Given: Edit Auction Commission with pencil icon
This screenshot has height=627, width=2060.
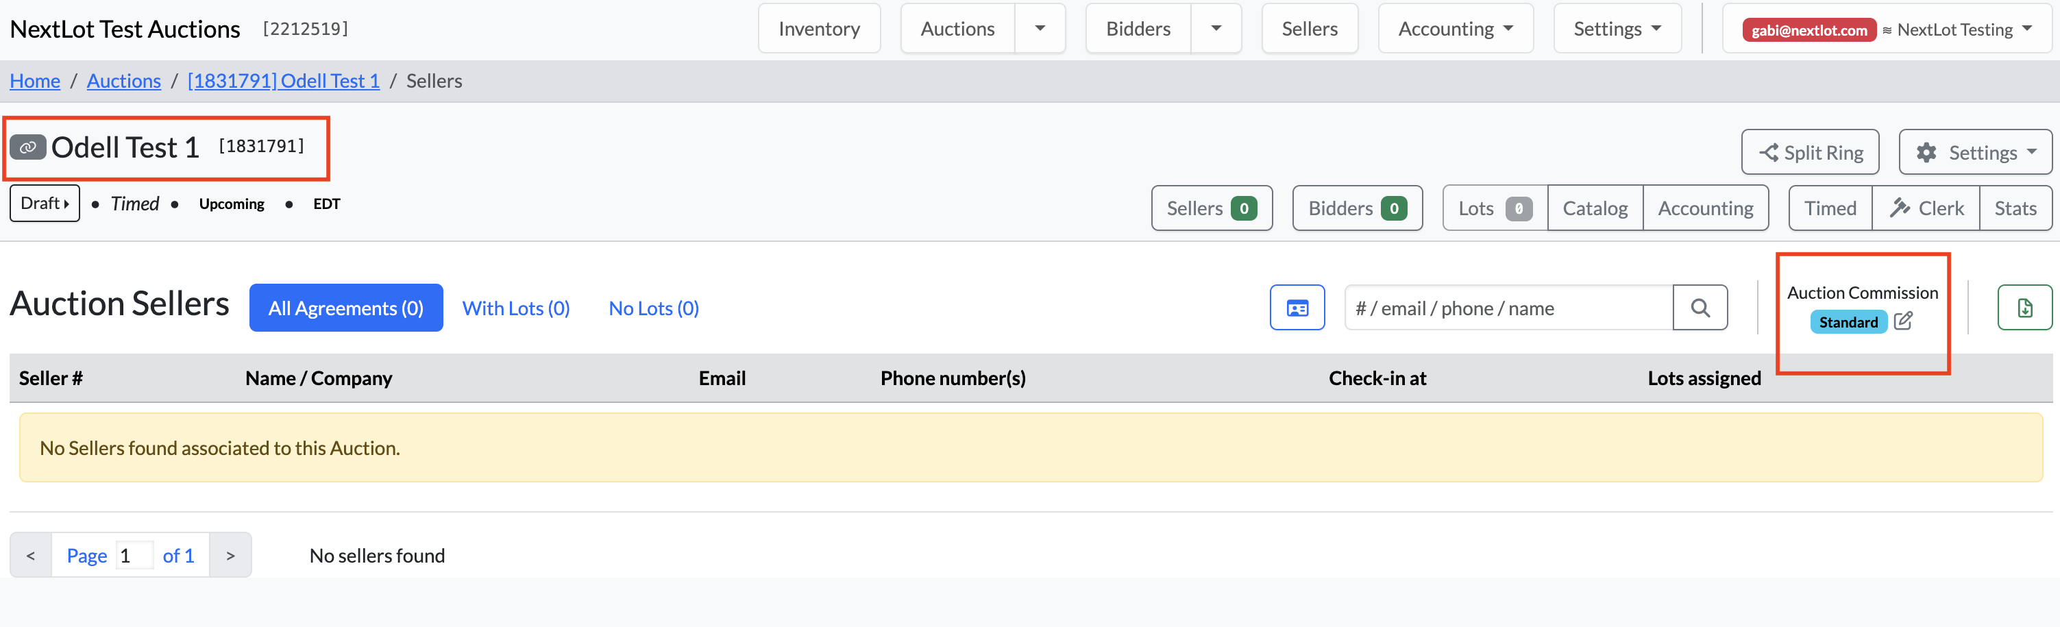Looking at the screenshot, I should click(x=1903, y=321).
